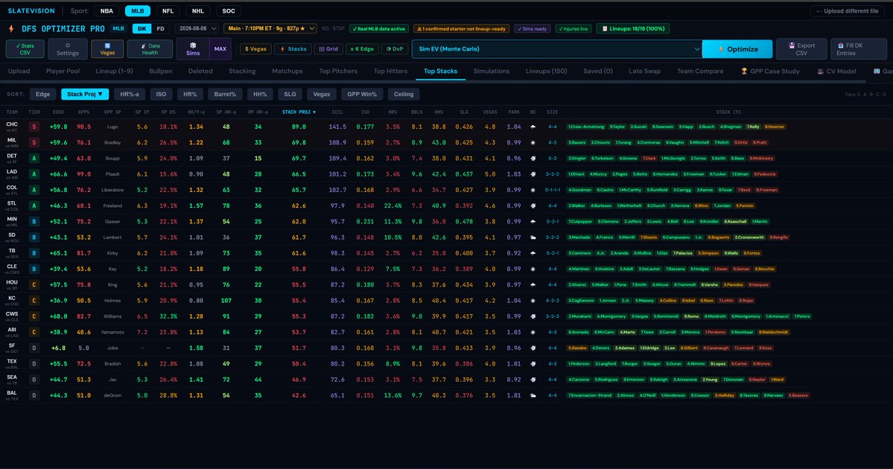The image size is (893, 469).
Task: Open the 2026-08-08 date dropdown
Action: 197,28
